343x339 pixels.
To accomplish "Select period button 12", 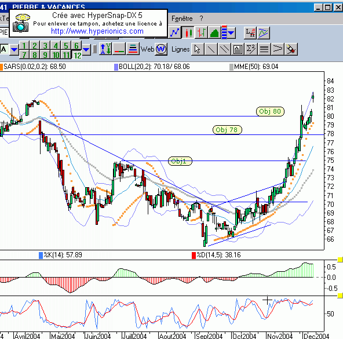I will click(x=77, y=55).
